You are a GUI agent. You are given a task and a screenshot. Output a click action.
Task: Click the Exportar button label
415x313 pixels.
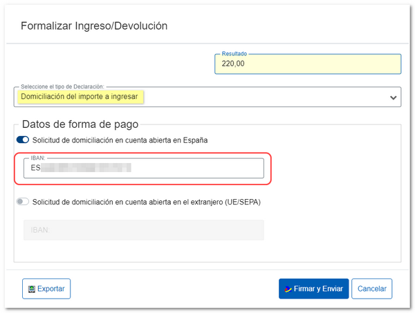click(x=51, y=289)
